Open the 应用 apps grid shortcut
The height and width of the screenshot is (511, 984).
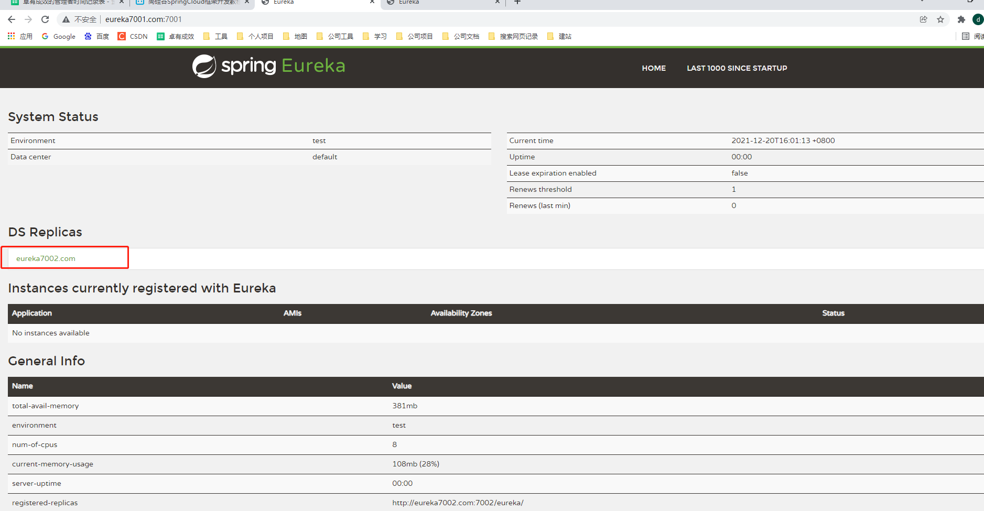20,36
